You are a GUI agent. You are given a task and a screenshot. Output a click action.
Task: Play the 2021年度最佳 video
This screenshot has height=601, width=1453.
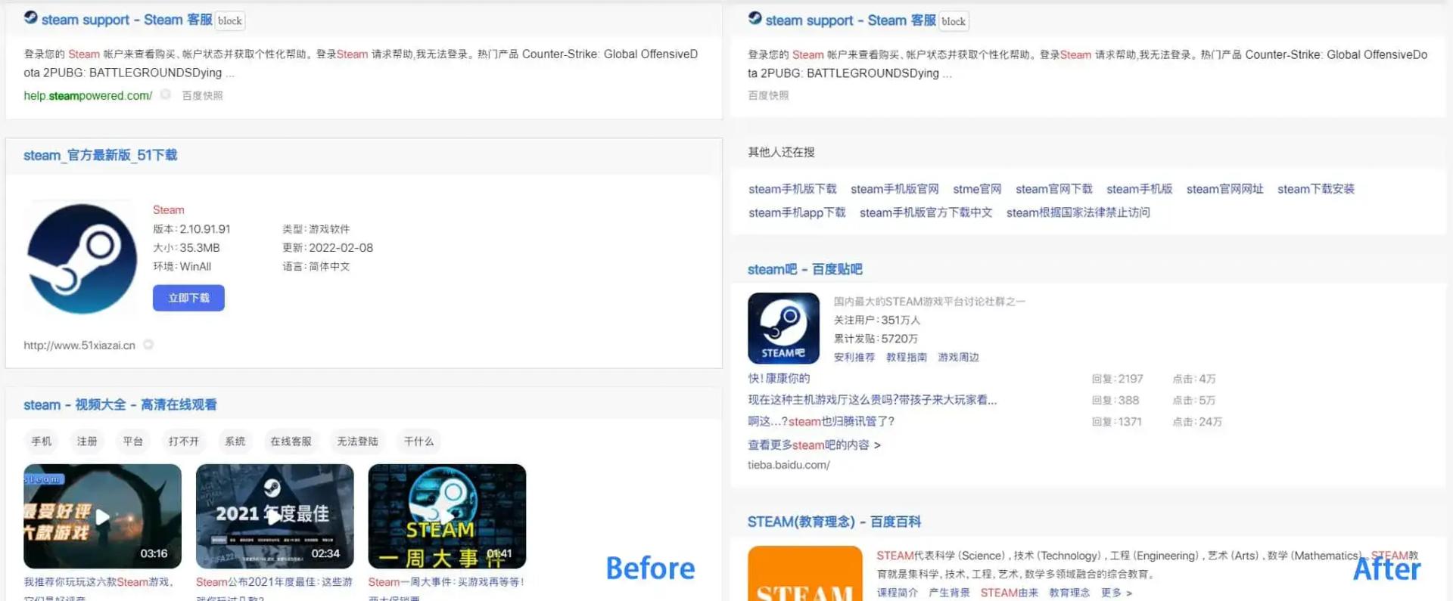[x=275, y=516]
